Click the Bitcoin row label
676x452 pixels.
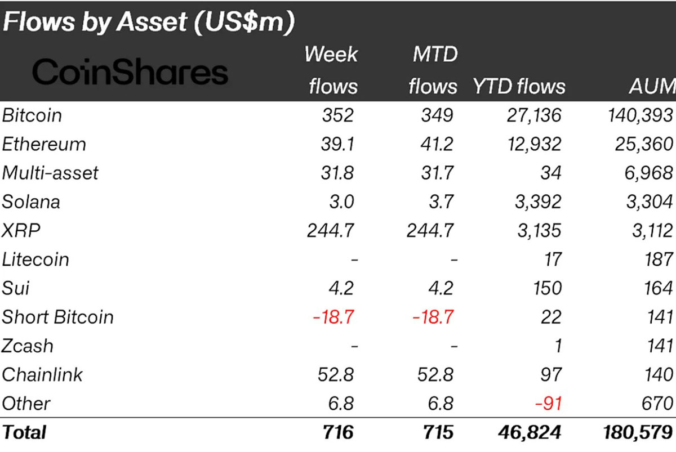click(32, 115)
